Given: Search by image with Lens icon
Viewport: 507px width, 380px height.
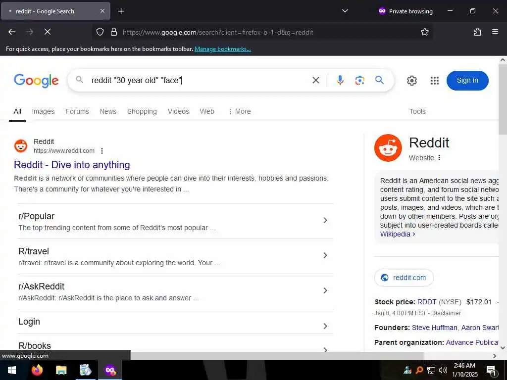Looking at the screenshot, I should [359, 80].
